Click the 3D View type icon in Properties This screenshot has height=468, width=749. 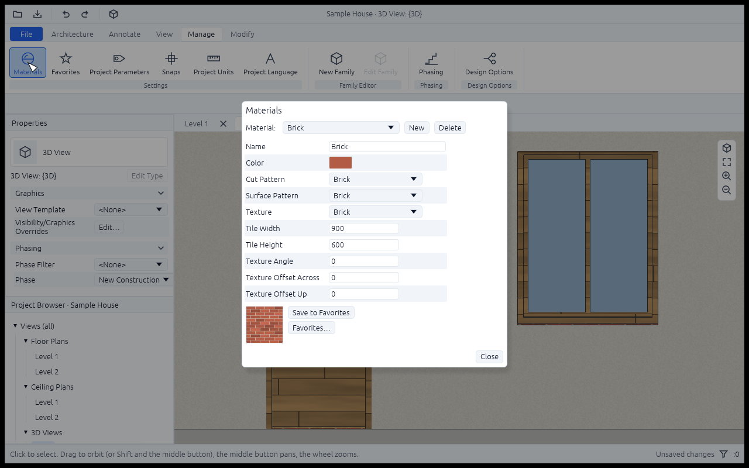[x=25, y=152]
